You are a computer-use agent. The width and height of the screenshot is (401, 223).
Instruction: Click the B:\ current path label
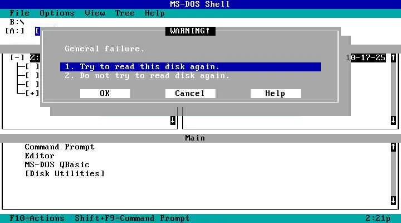pos(17,22)
